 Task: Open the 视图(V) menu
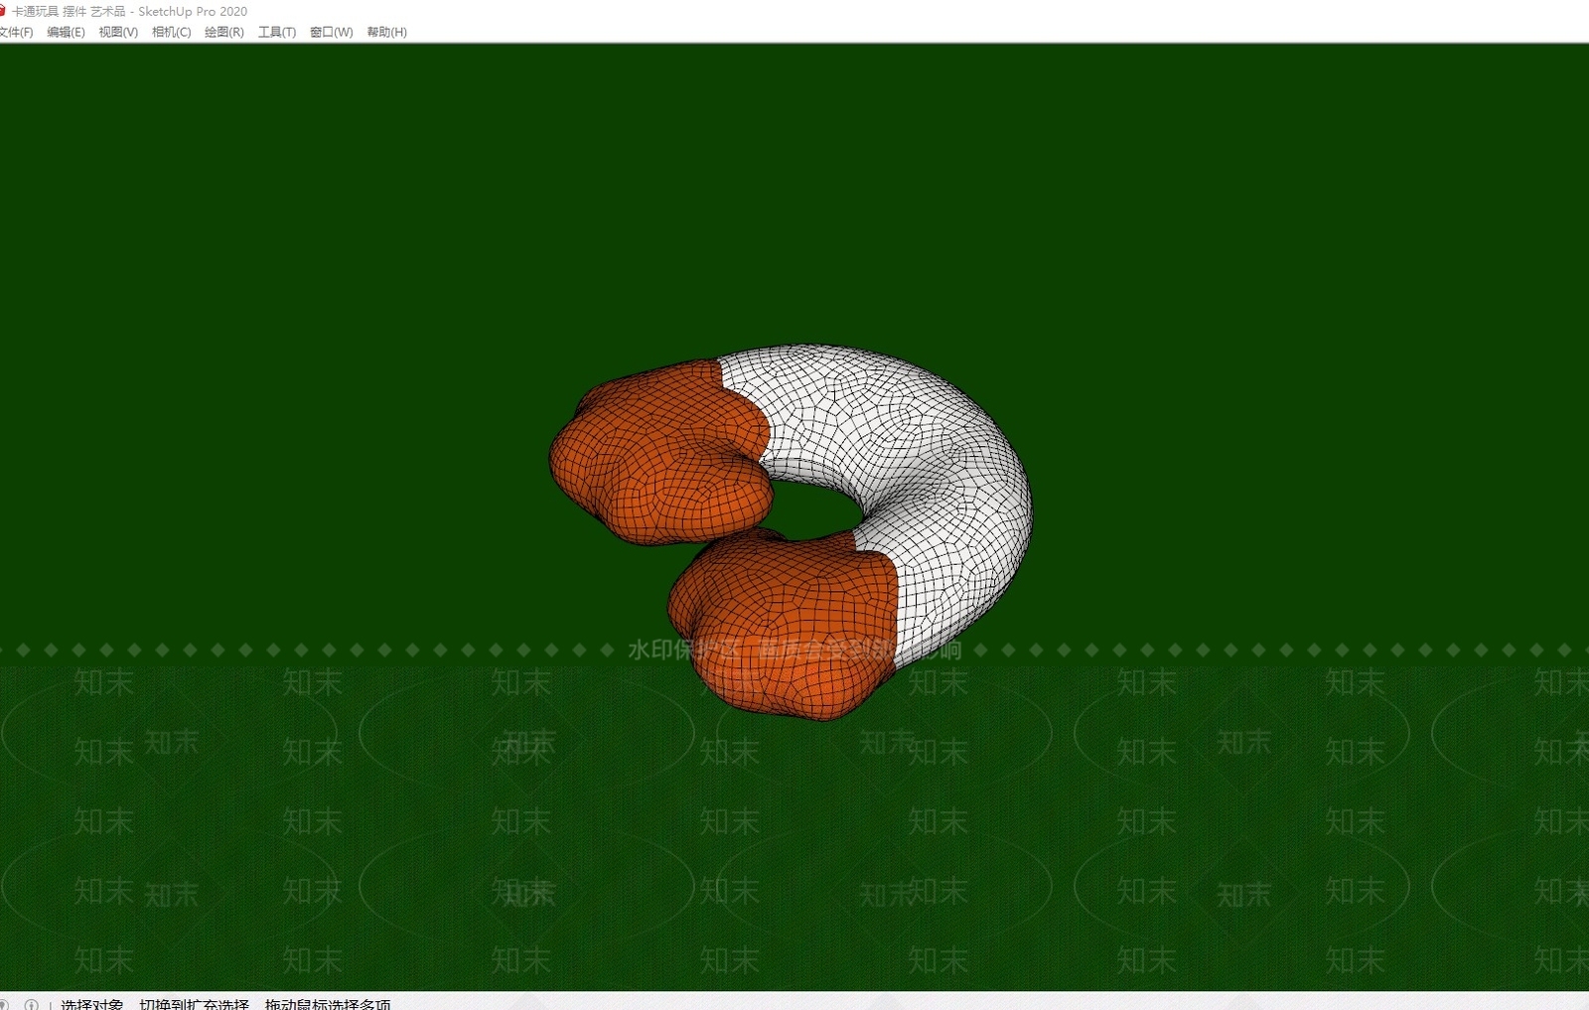click(118, 32)
